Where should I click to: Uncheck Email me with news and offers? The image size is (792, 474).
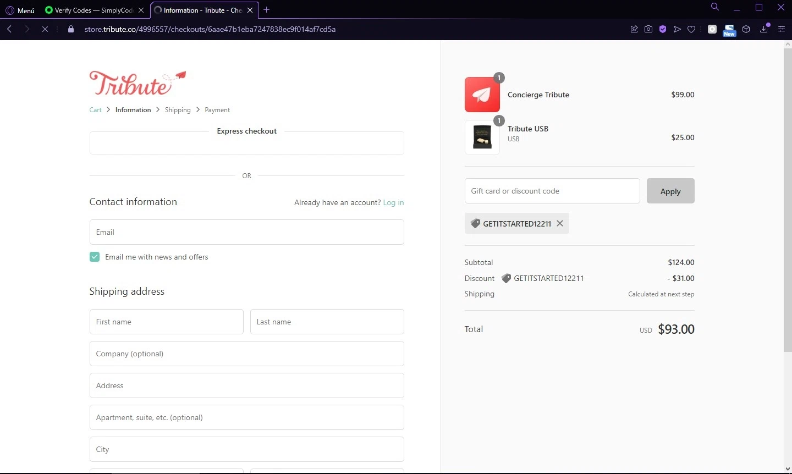coord(95,257)
